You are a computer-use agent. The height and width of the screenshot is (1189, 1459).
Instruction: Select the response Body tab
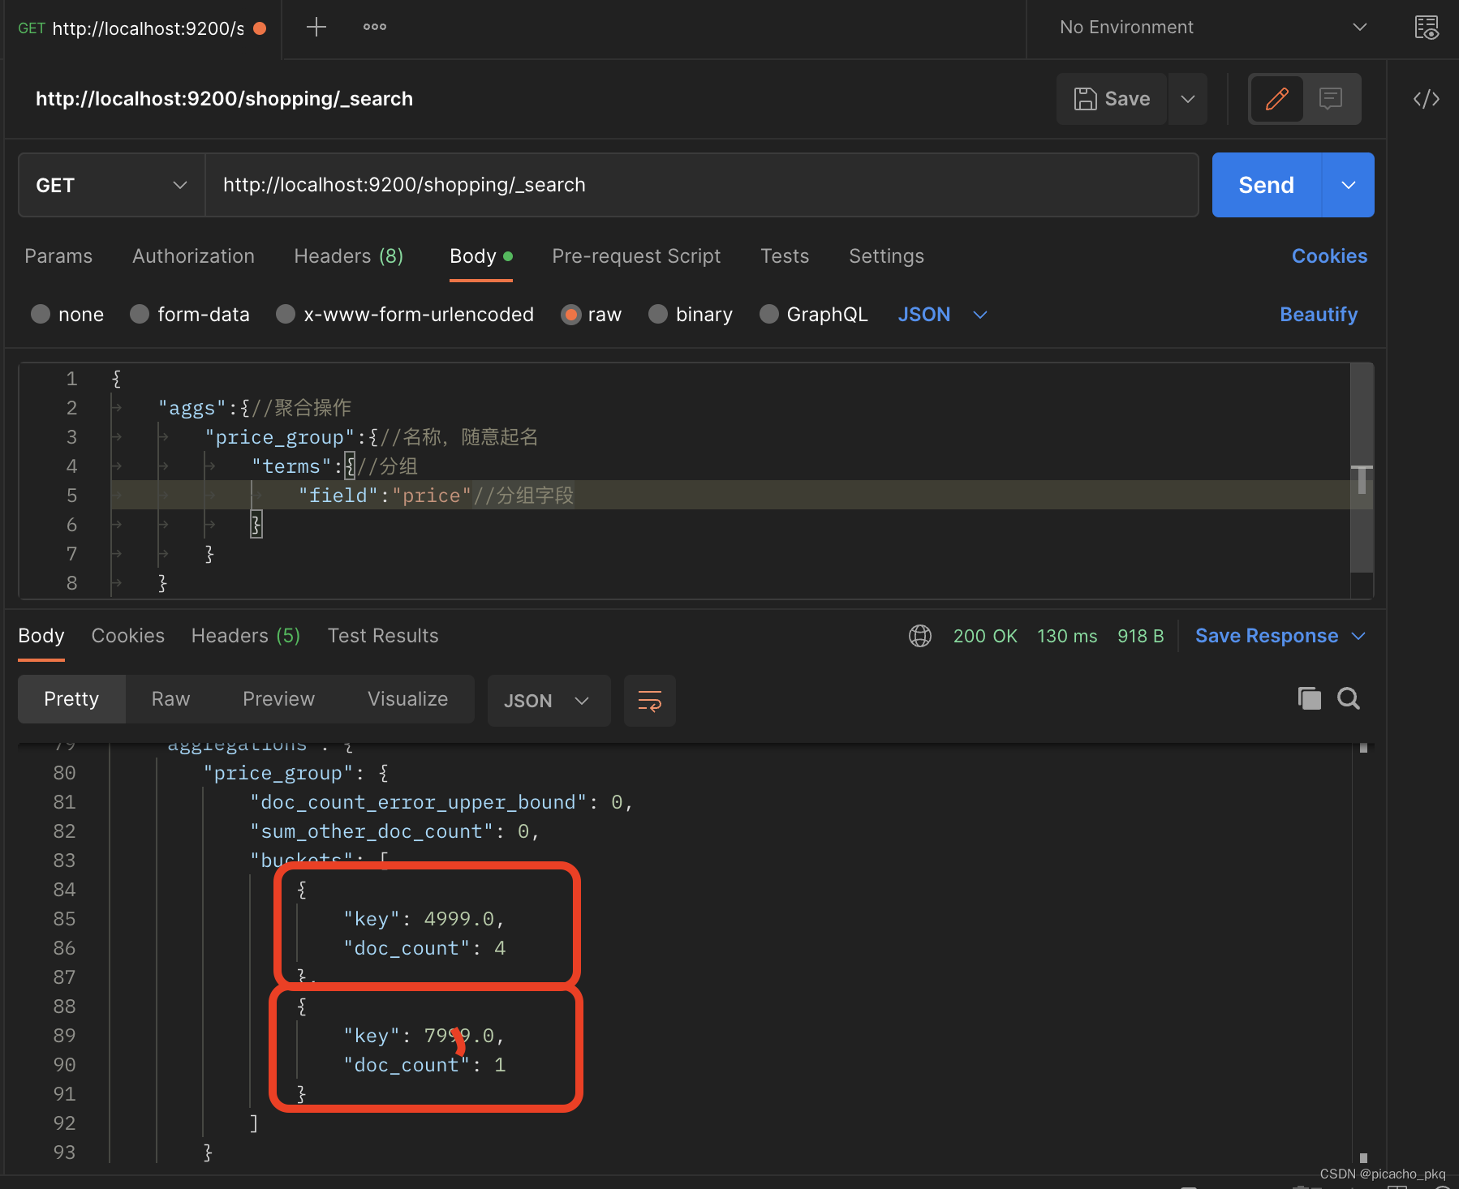pyautogui.click(x=41, y=636)
